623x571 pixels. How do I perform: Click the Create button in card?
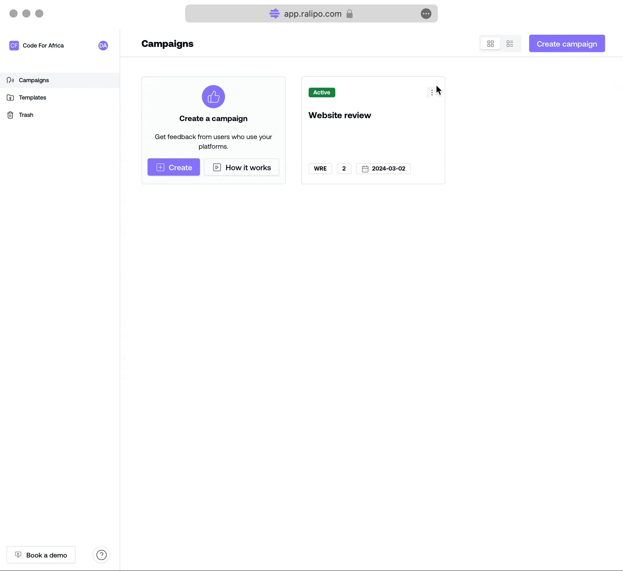click(174, 167)
